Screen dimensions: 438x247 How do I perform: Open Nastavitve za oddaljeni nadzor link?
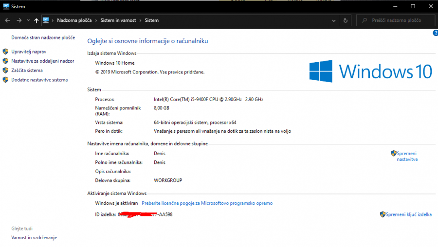point(43,61)
